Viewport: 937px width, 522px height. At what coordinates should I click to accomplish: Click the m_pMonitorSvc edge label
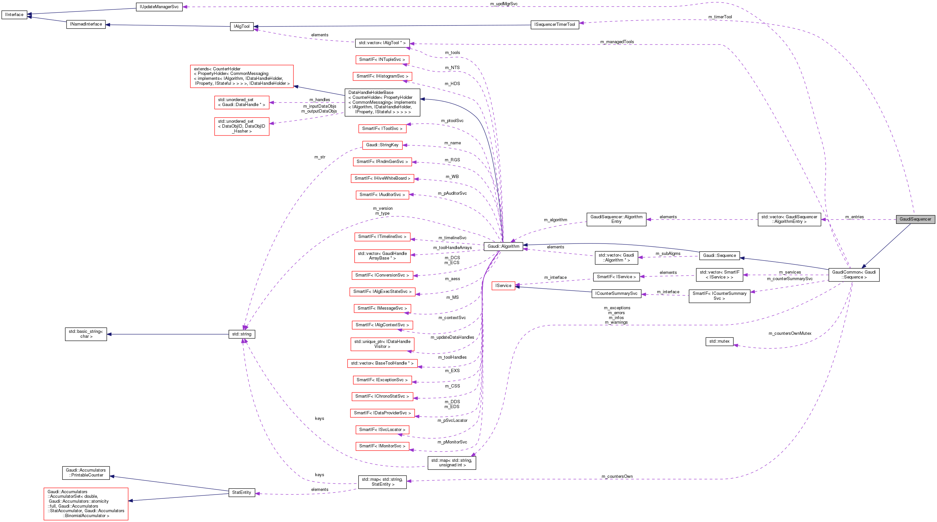pos(452,442)
